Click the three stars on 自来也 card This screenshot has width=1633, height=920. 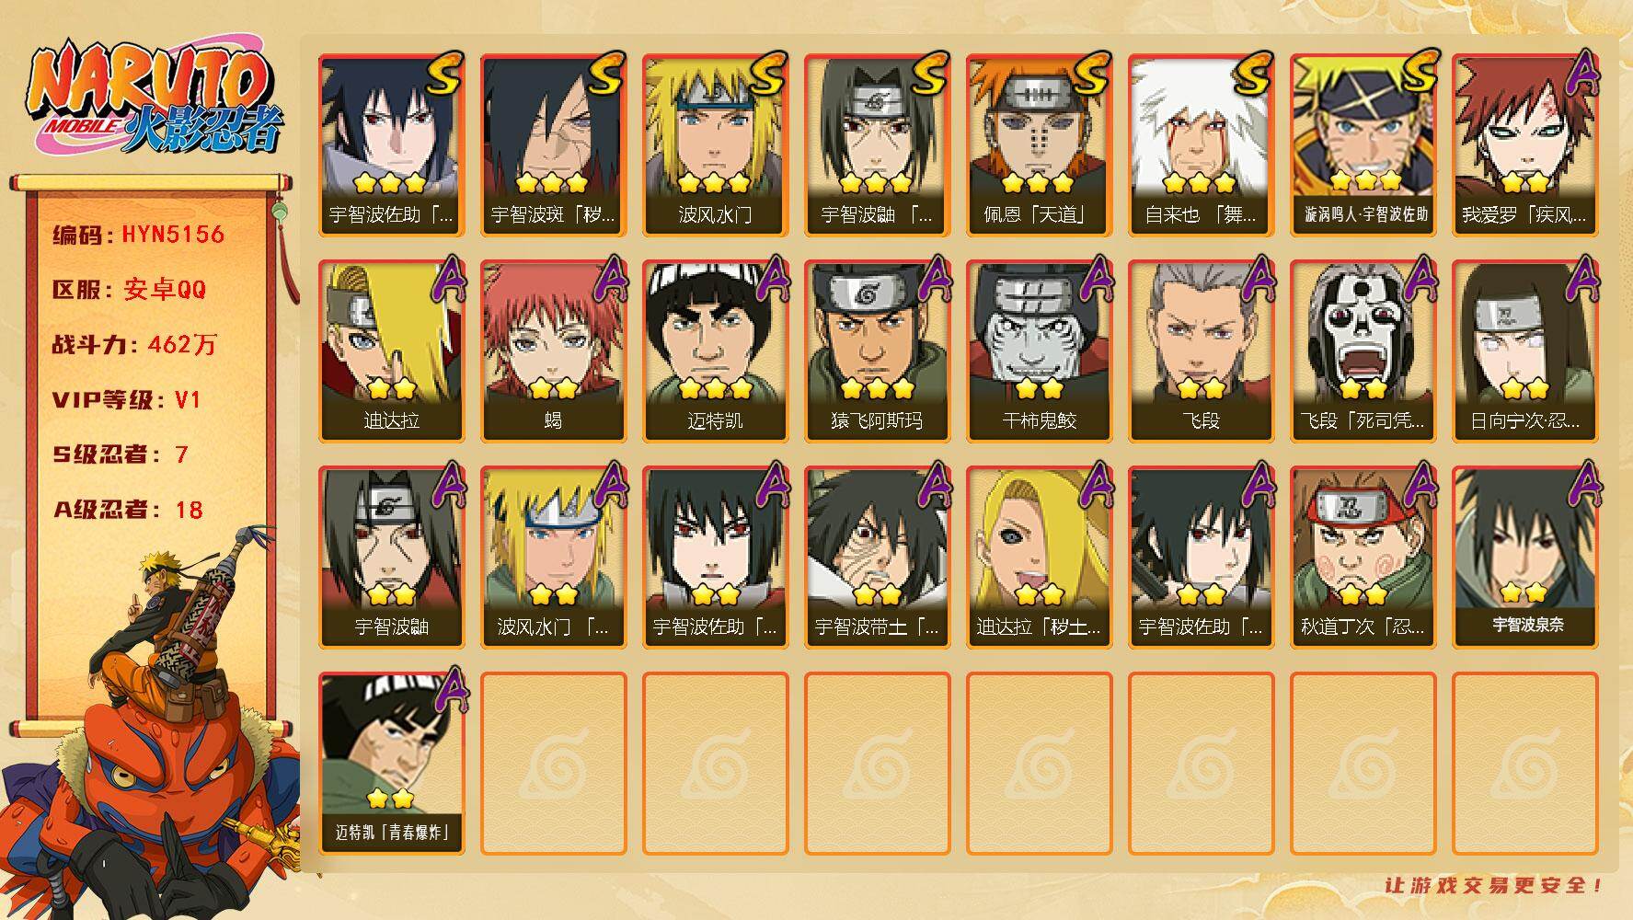[1200, 182]
